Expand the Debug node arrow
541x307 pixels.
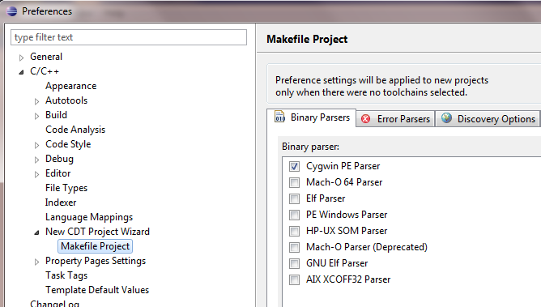pyautogui.click(x=36, y=160)
